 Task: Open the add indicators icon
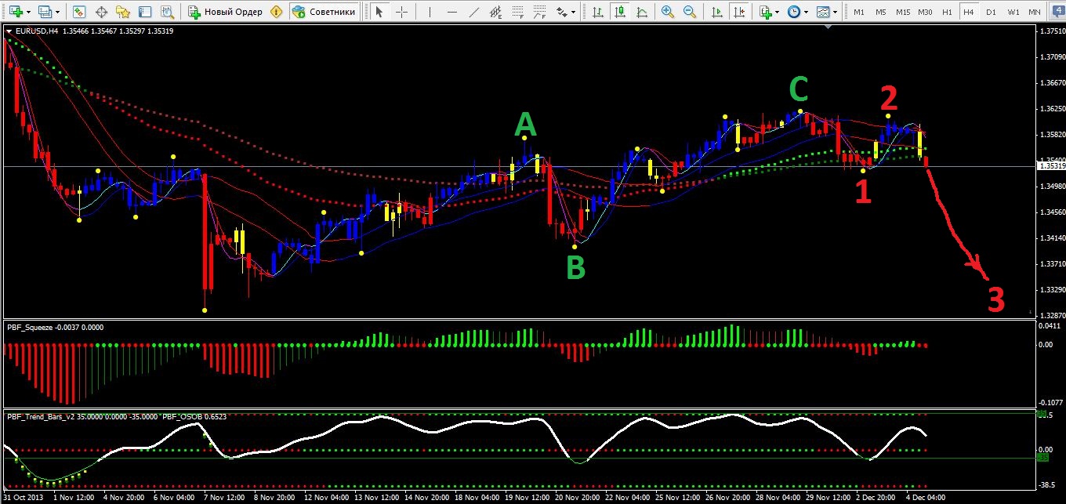pos(765,12)
